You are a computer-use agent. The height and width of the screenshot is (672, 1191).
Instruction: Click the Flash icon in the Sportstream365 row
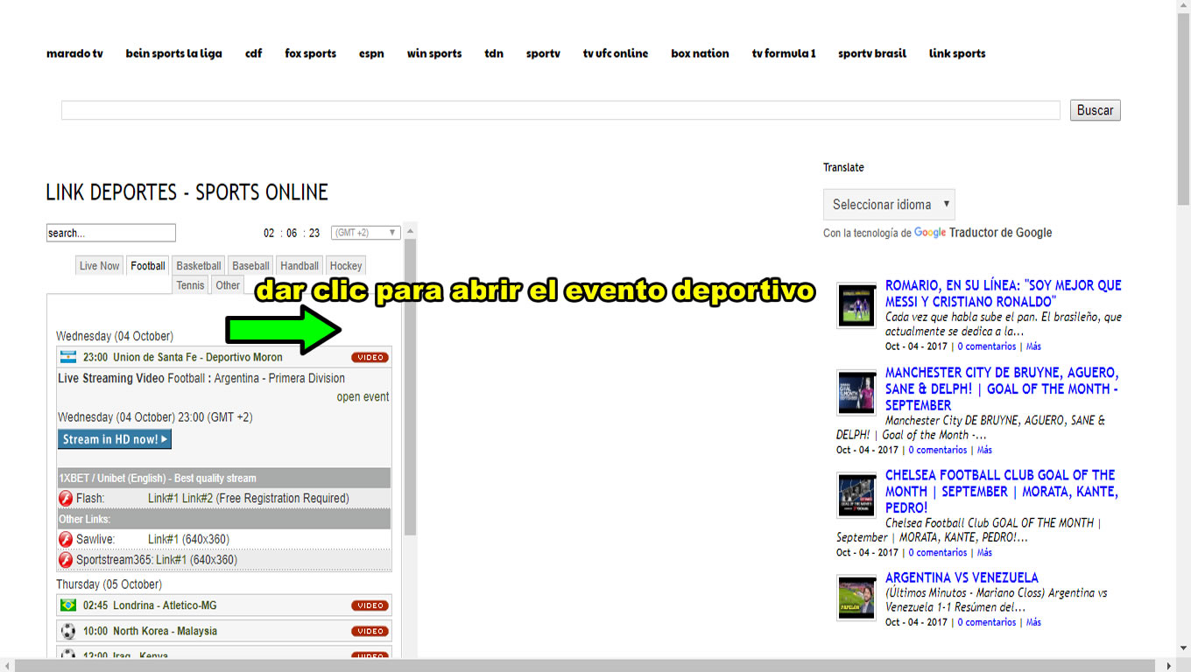click(x=66, y=560)
